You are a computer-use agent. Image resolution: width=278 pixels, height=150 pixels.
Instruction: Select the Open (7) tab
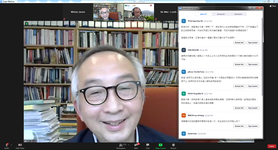203,14
